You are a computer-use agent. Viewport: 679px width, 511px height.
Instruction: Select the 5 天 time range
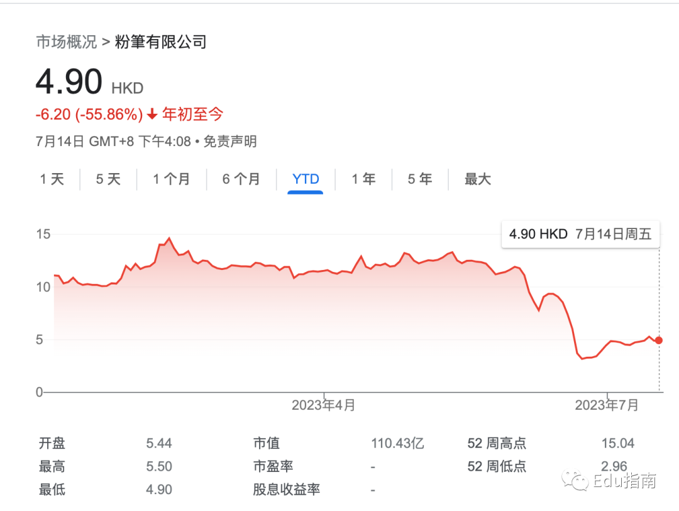tap(108, 179)
